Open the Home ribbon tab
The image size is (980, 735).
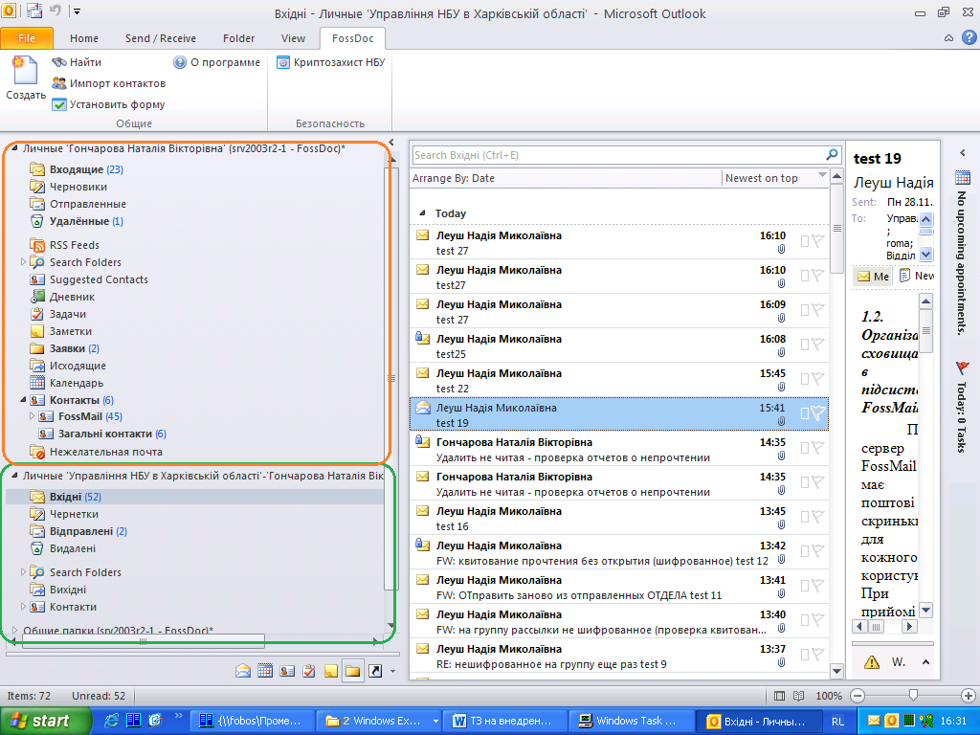[x=84, y=38]
